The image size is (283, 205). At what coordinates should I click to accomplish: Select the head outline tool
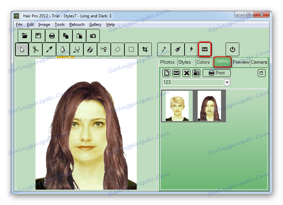(77, 49)
